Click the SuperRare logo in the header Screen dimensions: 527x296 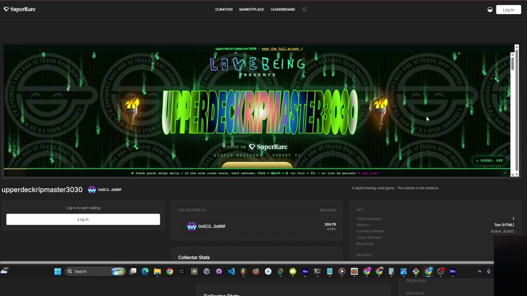tap(20, 9)
